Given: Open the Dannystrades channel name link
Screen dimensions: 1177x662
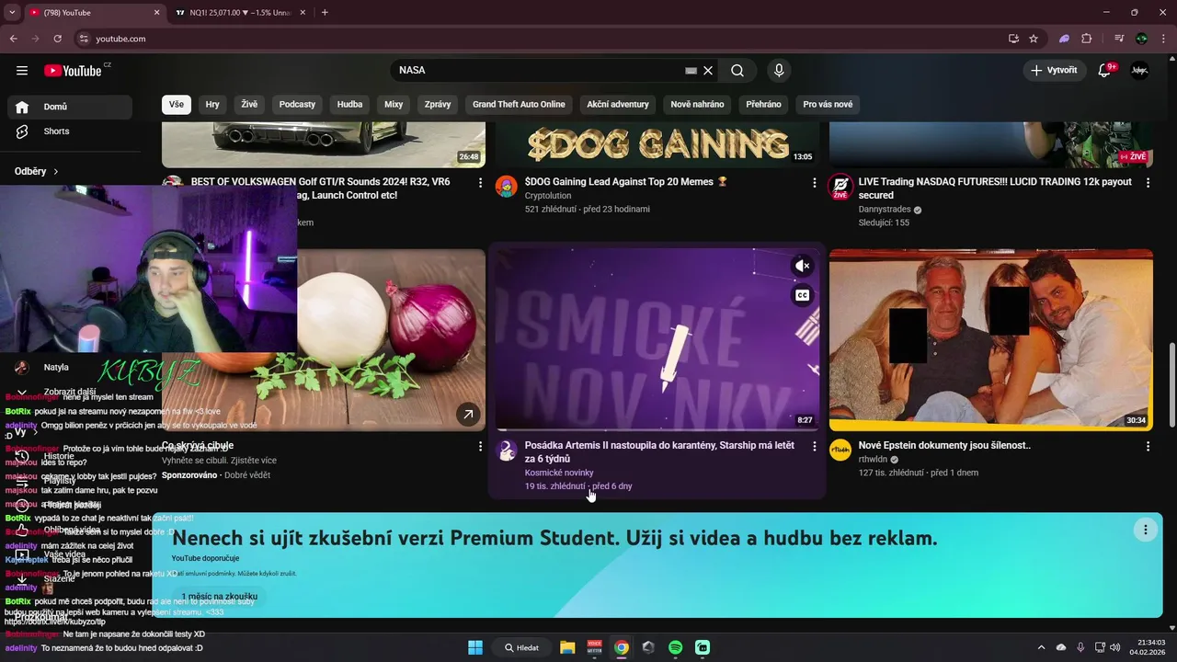Looking at the screenshot, I should click(x=885, y=210).
